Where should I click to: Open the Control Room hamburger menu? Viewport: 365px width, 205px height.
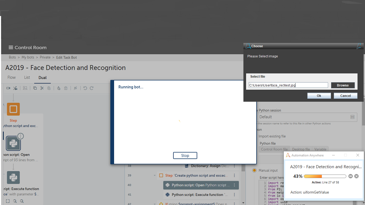[x=11, y=48]
